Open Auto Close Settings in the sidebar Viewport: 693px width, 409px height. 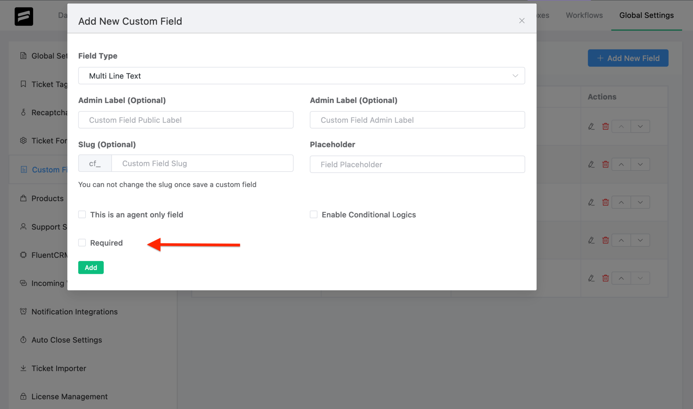67,340
